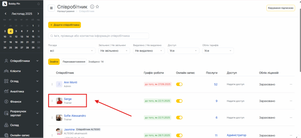
Task: Expand the Доступ filter dropdown
Action: click(x=184, y=51)
